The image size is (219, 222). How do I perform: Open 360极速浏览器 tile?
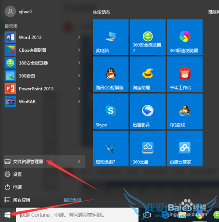click(185, 37)
